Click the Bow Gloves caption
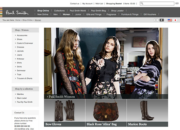Viewport: 180px width, 130px height. coord(53,124)
